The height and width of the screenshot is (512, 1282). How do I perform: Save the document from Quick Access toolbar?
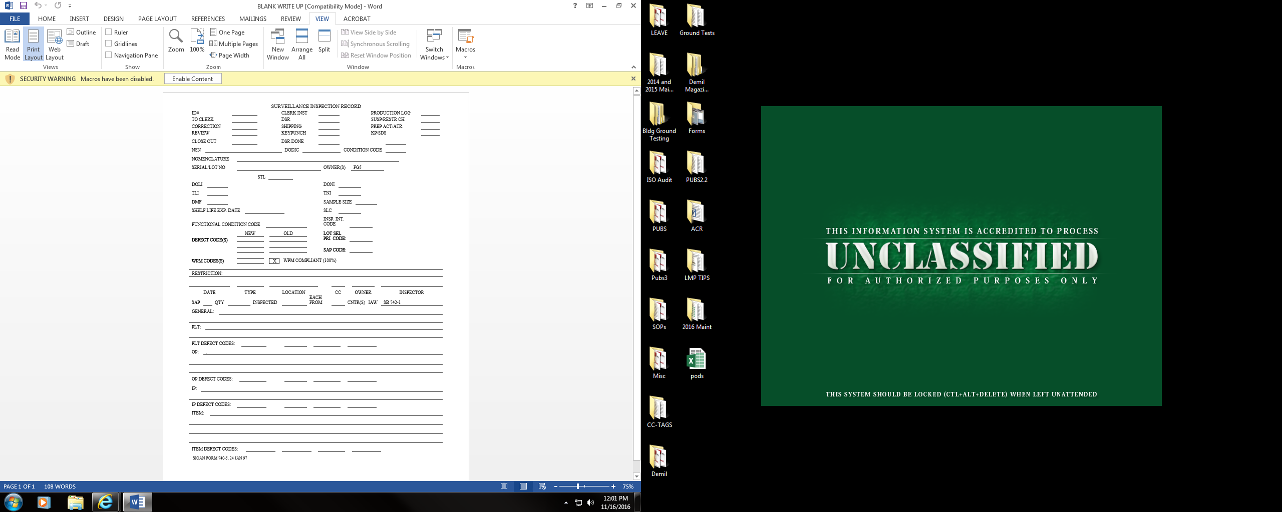point(23,5)
